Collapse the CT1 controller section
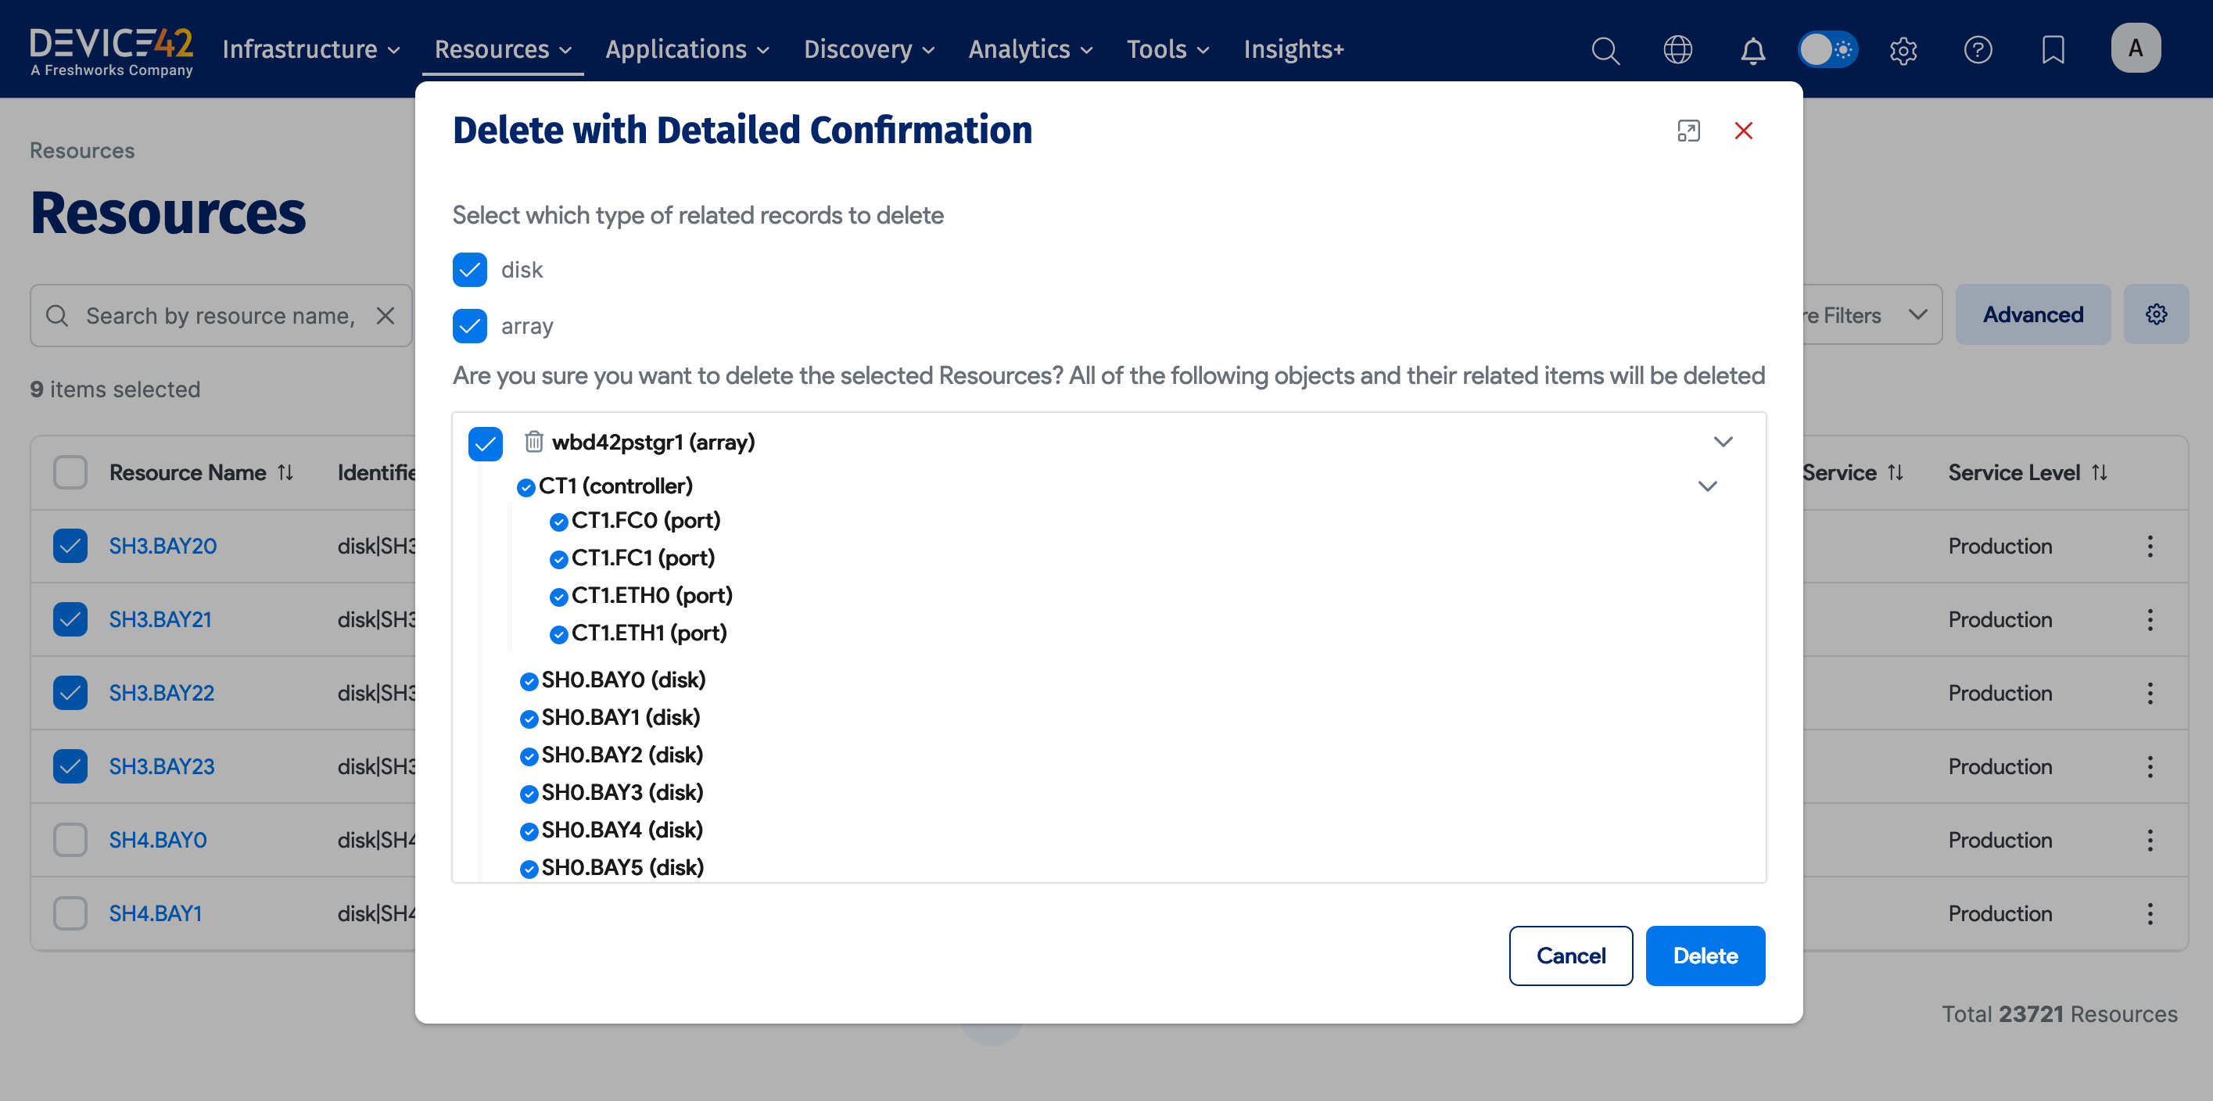Viewport: 2213px width, 1101px height. coord(1707,486)
